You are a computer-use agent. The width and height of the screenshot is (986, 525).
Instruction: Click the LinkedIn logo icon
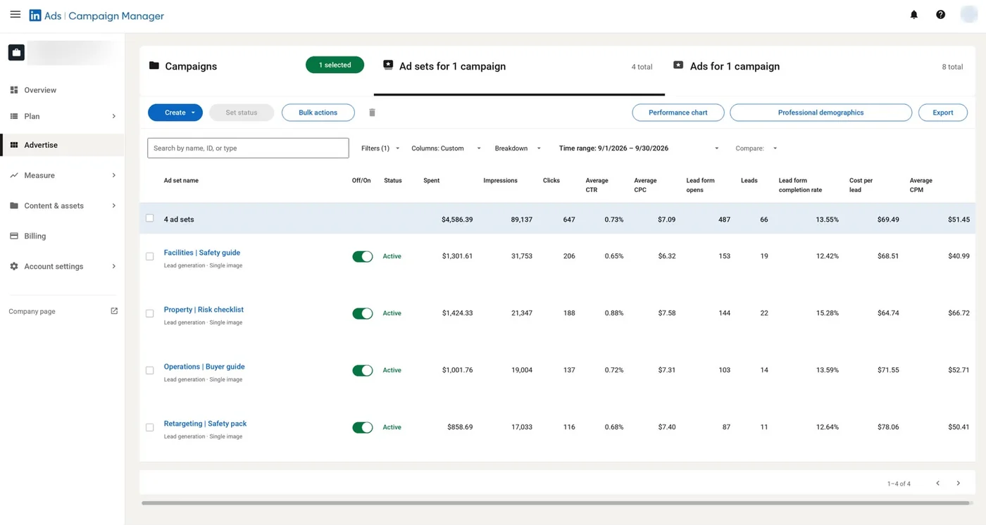point(35,15)
